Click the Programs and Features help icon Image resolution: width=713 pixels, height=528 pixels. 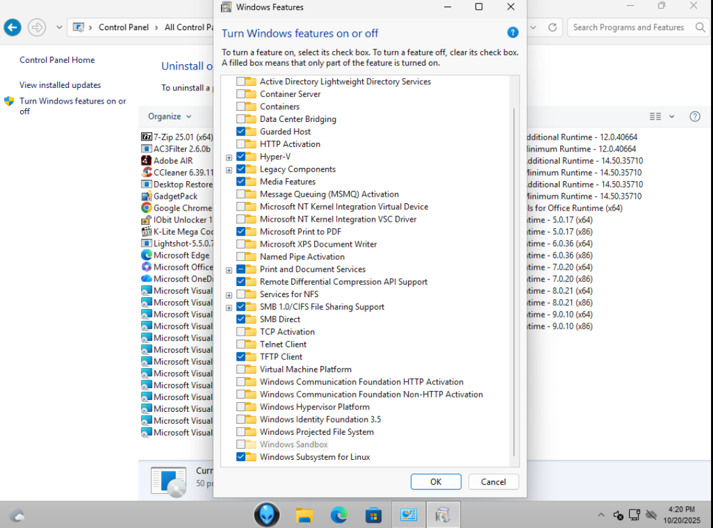click(x=695, y=117)
